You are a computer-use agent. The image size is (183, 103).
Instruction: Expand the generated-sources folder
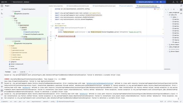[9, 50]
